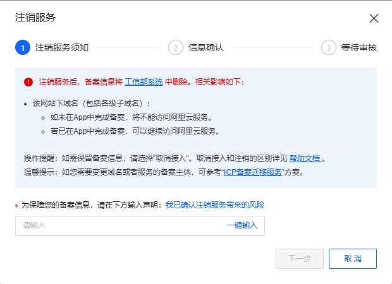Viewport: 392px width, 284px height.
Task: Click the red required asterisk marker
Action: pyautogui.click(x=16, y=206)
